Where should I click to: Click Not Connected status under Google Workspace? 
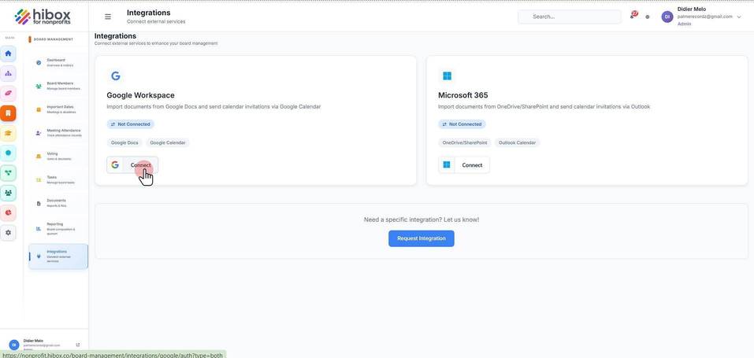(130, 124)
